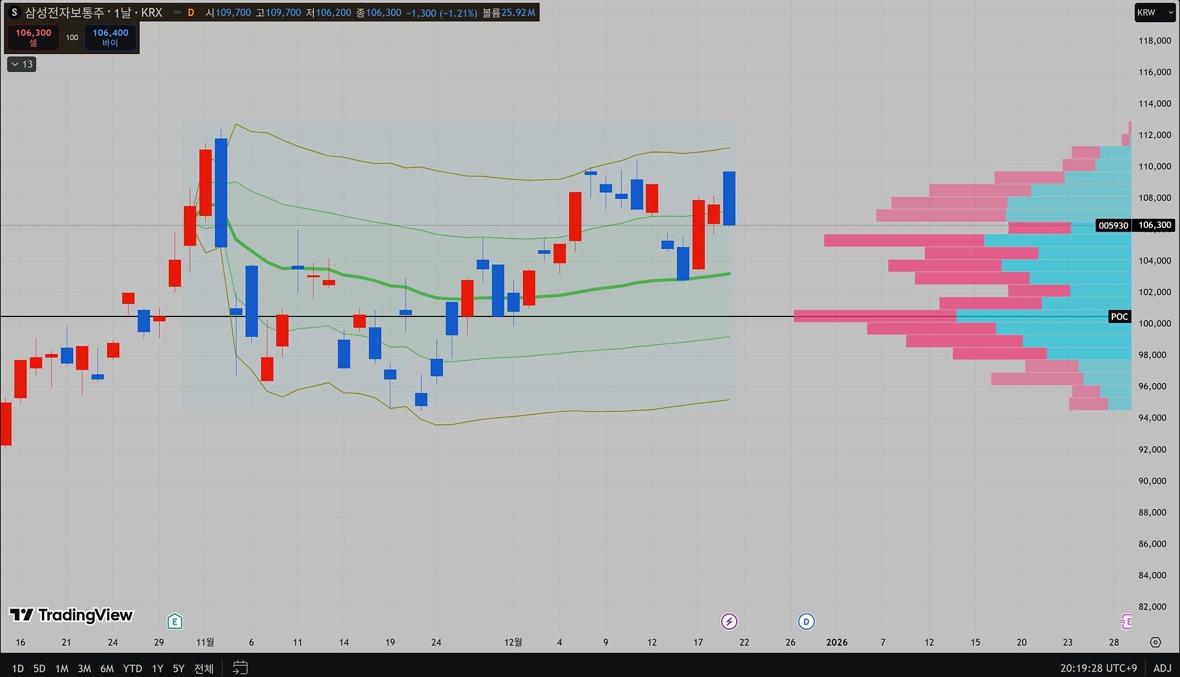The width and height of the screenshot is (1180, 677).
Task: Open timezone menu at 20:19:28 UTC+9
Action: 1098,668
